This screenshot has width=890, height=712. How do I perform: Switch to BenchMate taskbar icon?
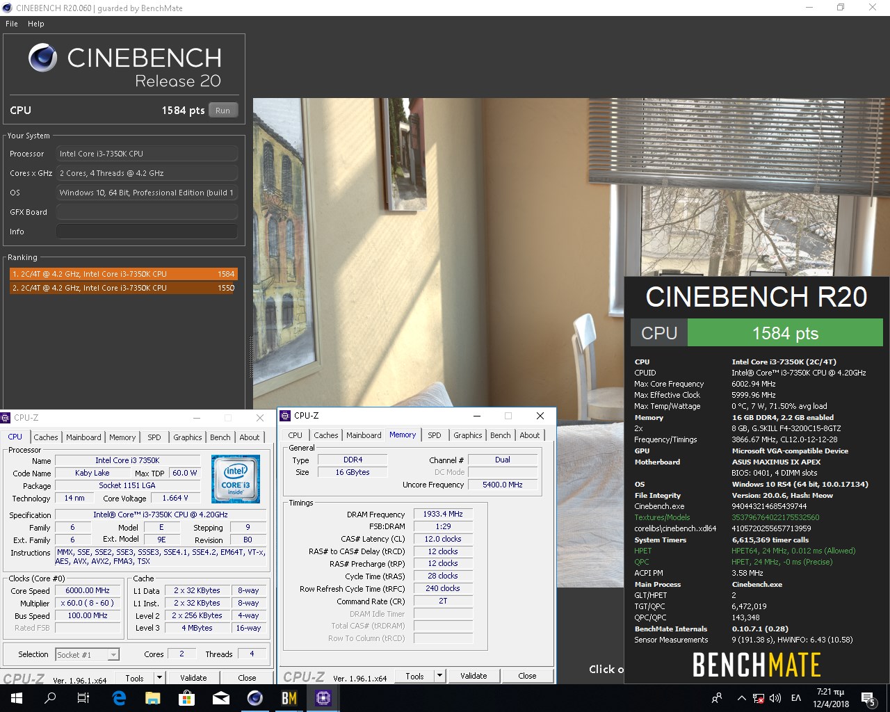coord(289,698)
